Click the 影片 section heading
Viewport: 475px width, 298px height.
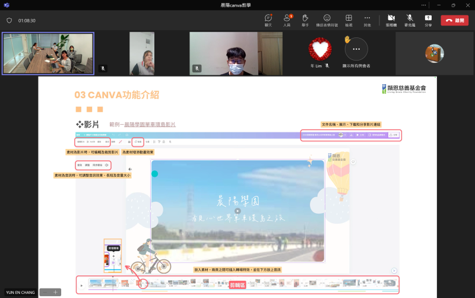87,125
